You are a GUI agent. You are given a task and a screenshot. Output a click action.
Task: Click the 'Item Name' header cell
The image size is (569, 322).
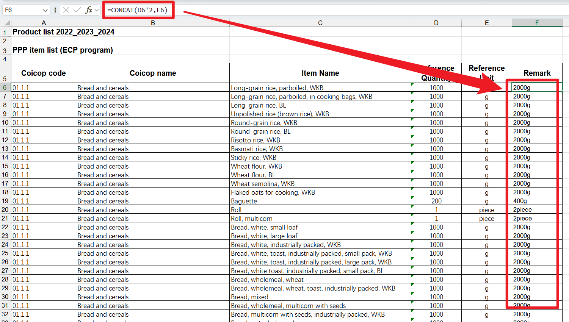click(320, 73)
